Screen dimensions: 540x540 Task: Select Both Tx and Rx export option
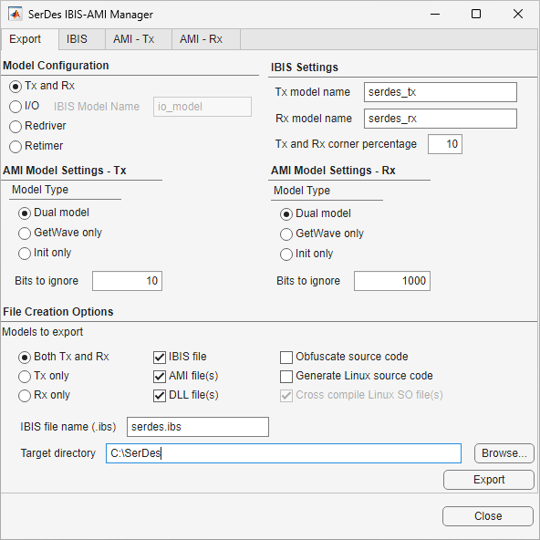click(x=25, y=358)
